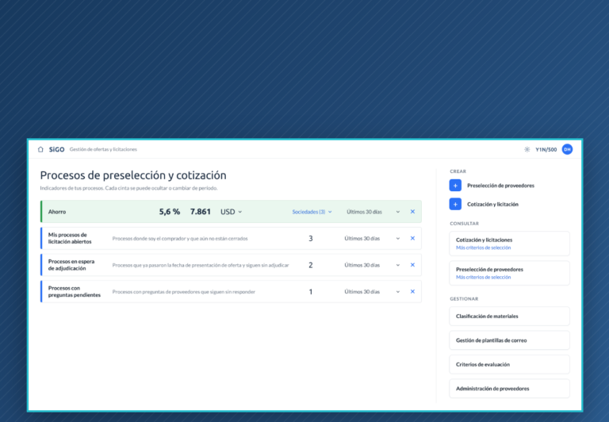Image resolution: width=609 pixels, height=422 pixels.
Task: Click the 5,6 % savings value
Action: pyautogui.click(x=170, y=212)
